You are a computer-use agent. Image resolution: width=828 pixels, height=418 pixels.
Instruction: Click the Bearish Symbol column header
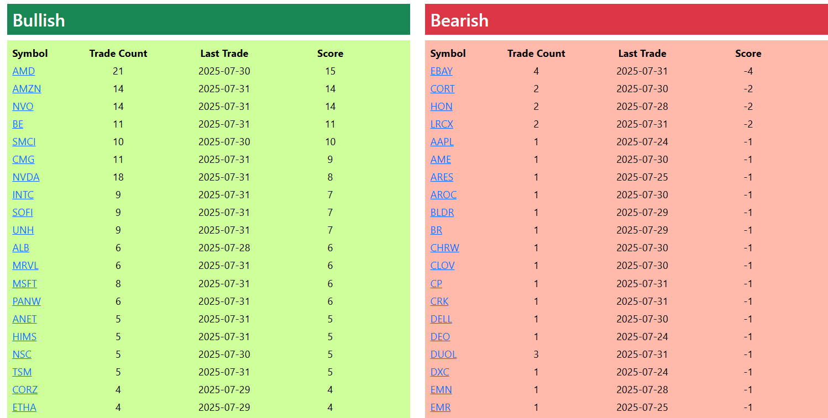pyautogui.click(x=448, y=54)
